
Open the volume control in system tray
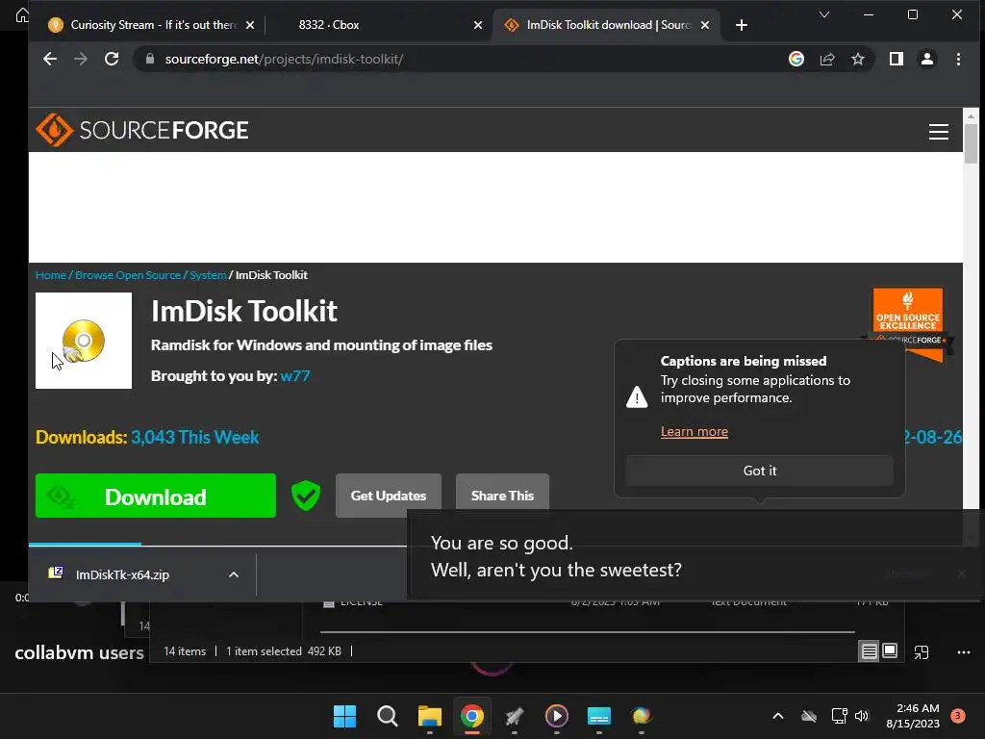[862, 716]
